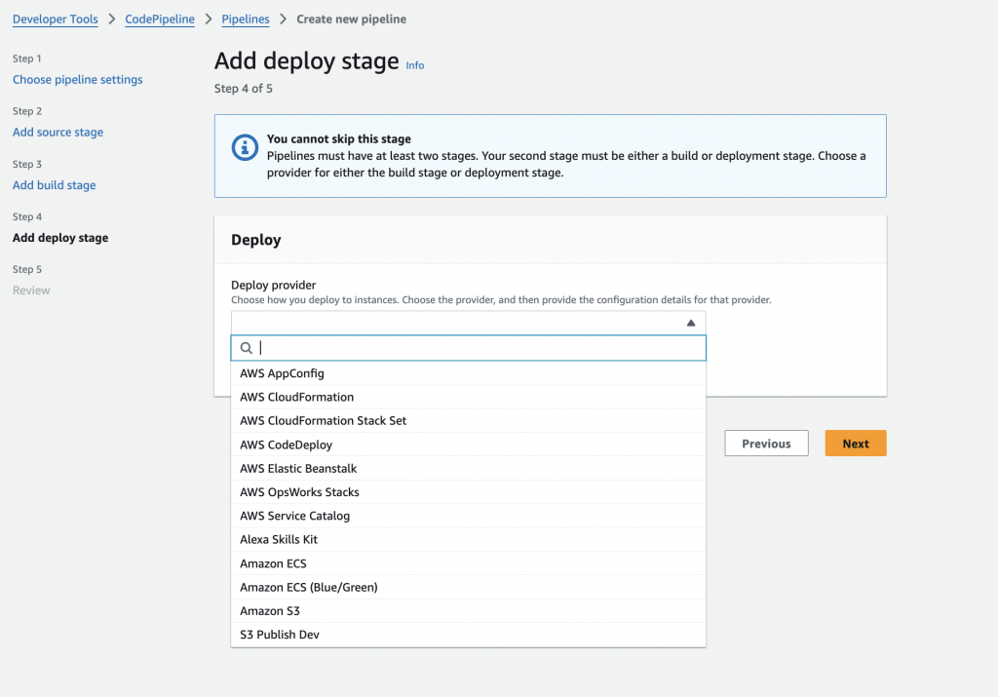Viewport: 998px width, 697px height.
Task: Return to the Add build stage step
Action: tap(55, 185)
